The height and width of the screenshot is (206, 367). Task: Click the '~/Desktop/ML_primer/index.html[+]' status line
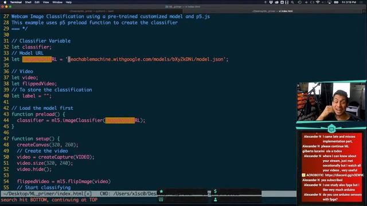[x=48, y=194]
